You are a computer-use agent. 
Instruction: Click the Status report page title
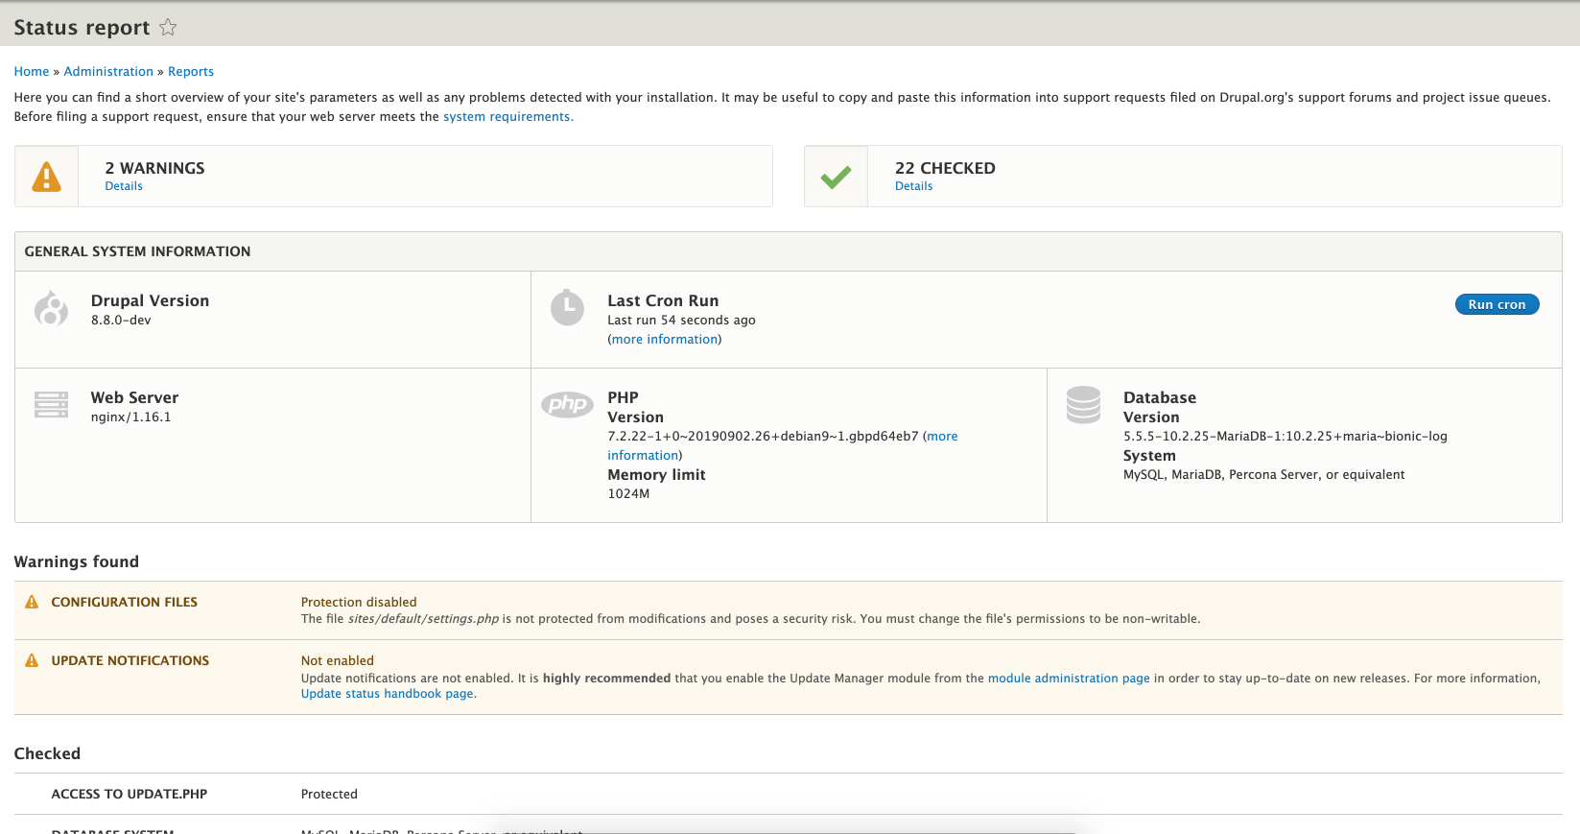[82, 27]
